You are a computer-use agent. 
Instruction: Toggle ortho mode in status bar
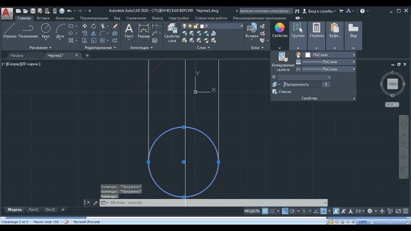285,211
